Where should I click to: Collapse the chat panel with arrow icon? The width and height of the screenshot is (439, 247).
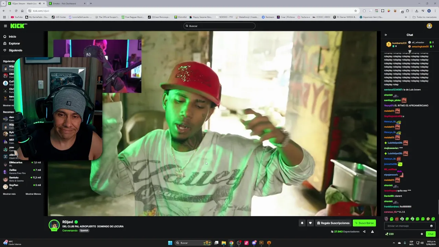[385, 35]
